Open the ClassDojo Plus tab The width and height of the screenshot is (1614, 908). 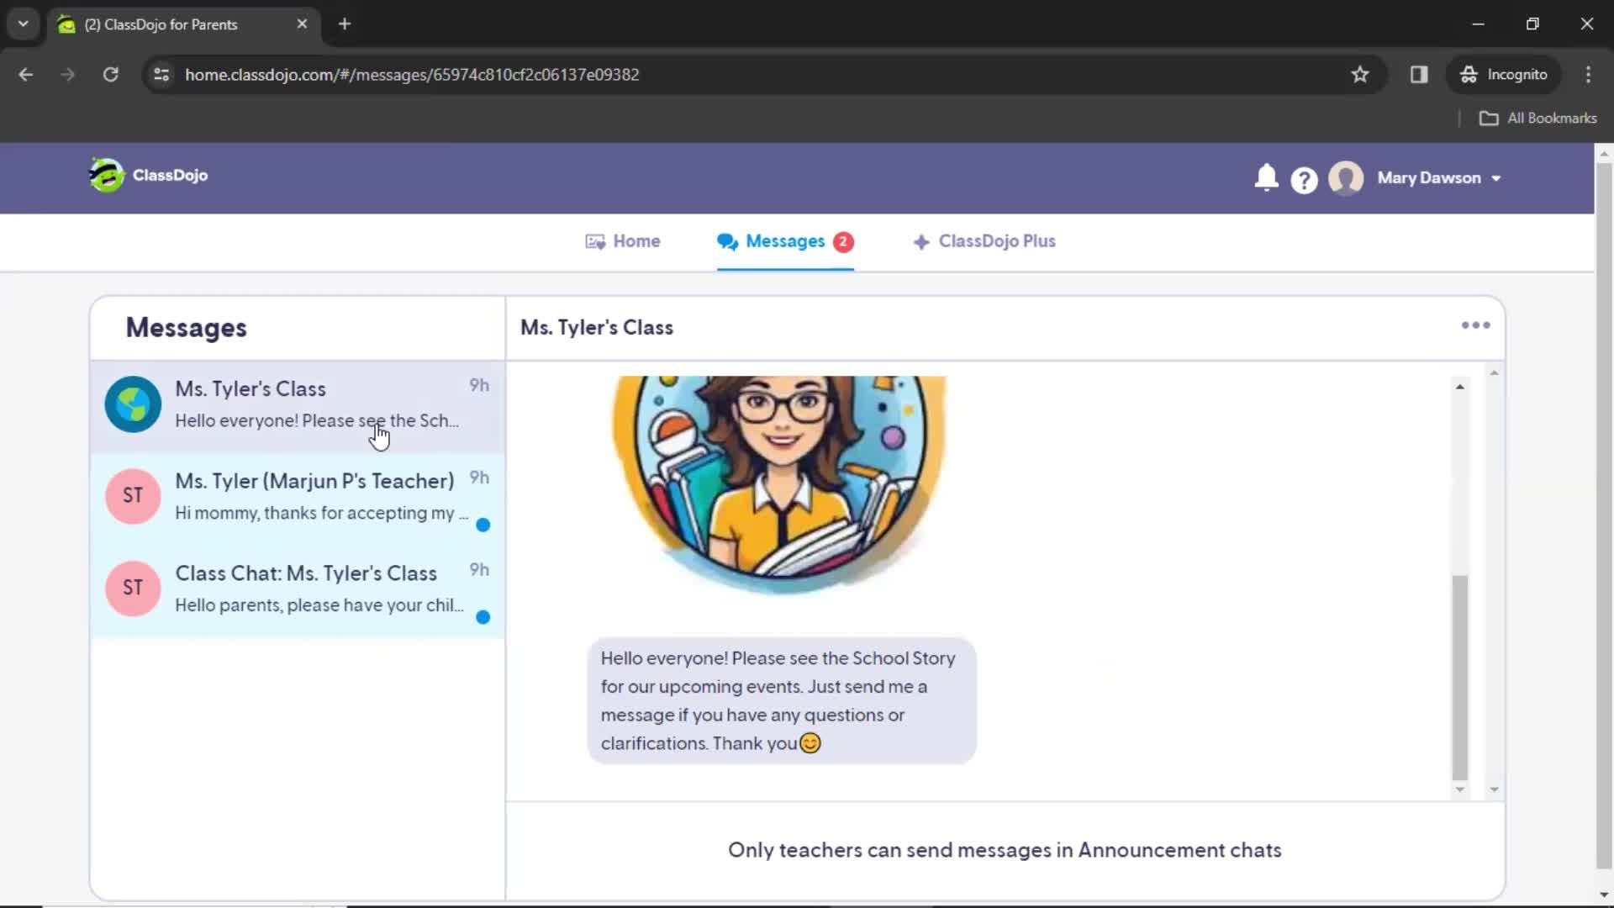click(984, 241)
